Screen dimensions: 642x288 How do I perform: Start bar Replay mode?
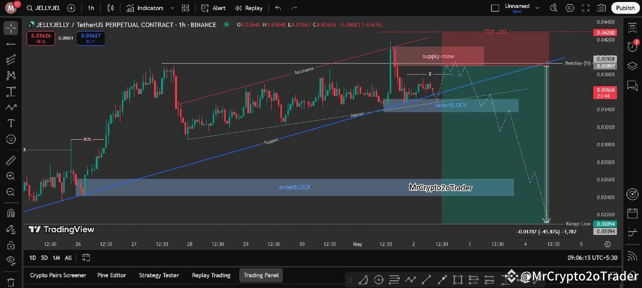[x=249, y=8]
